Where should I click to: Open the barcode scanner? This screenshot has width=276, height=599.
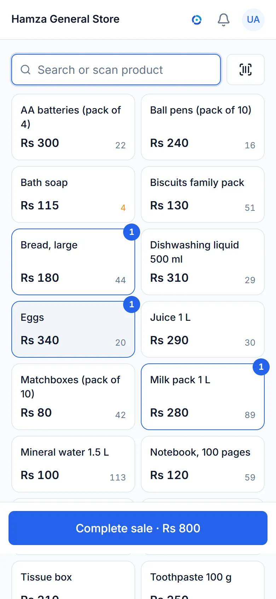point(245,70)
